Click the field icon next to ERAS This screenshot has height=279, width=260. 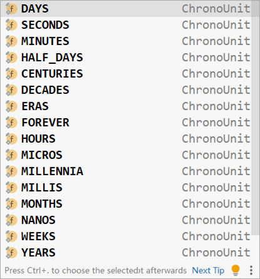coord(11,106)
